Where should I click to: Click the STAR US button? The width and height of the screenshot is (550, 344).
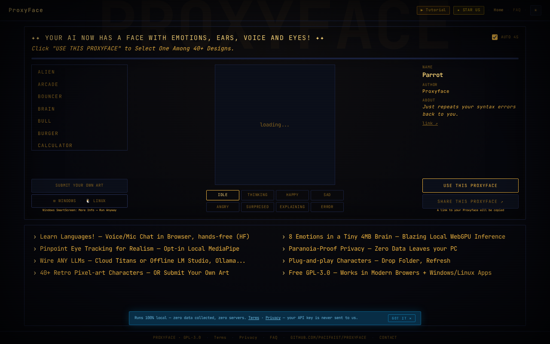(469, 10)
